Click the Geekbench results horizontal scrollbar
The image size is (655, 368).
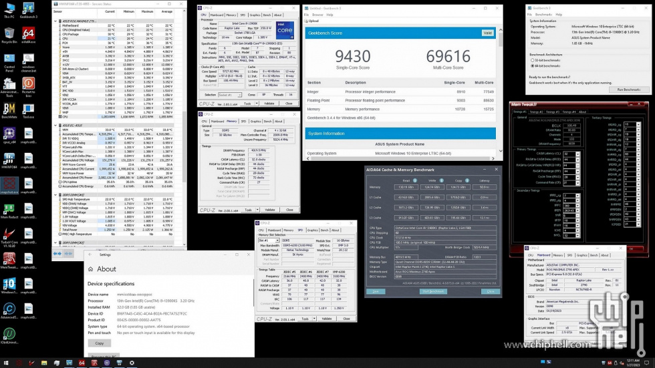(x=400, y=158)
